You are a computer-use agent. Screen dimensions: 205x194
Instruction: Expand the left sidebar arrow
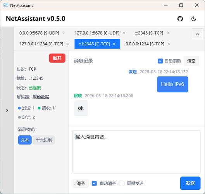click(7, 111)
